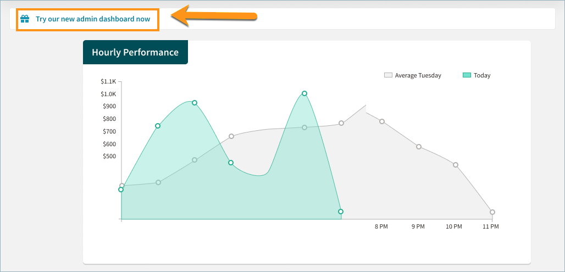Click the 11 PM axis label
This screenshot has width=565, height=272.
(x=491, y=226)
